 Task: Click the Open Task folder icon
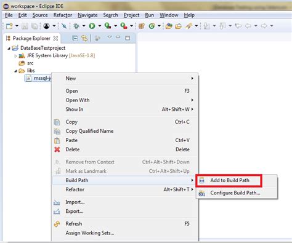[179, 26]
